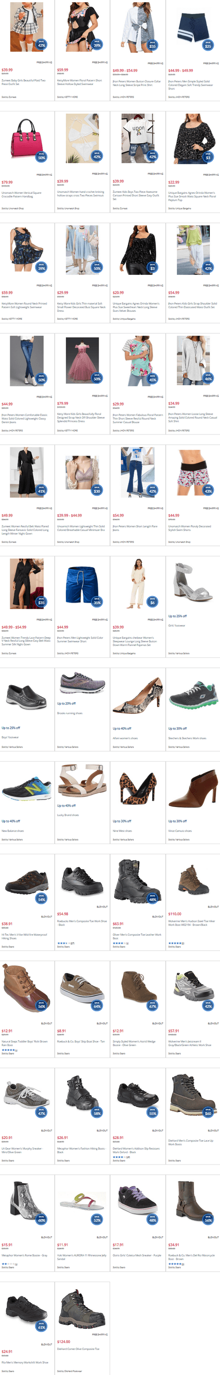Open the Vince Camuto shoes link
The height and width of the screenshot is (1375, 220).
click(180, 830)
